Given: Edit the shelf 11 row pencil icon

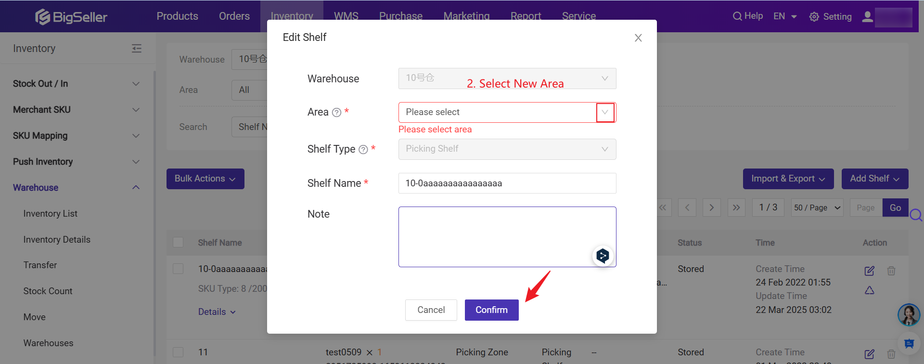Looking at the screenshot, I should point(869,354).
